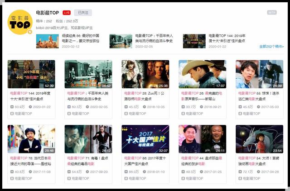Open uploader 电影最TOP under the 52:39 video
Screen dimensions: 290x191
click(x=23, y=114)
